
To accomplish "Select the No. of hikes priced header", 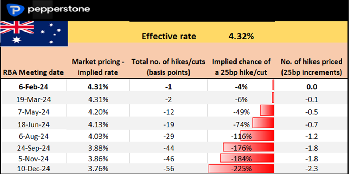I will tap(311, 67).
